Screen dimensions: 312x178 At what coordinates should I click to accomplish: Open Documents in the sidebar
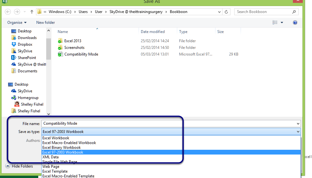click(27, 71)
